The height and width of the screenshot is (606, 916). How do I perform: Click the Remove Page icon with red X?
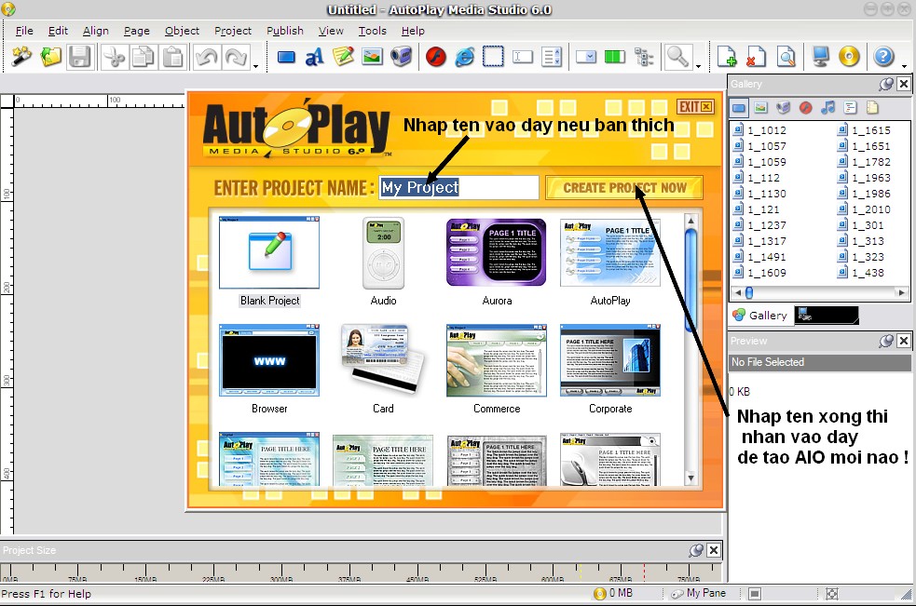pos(756,57)
